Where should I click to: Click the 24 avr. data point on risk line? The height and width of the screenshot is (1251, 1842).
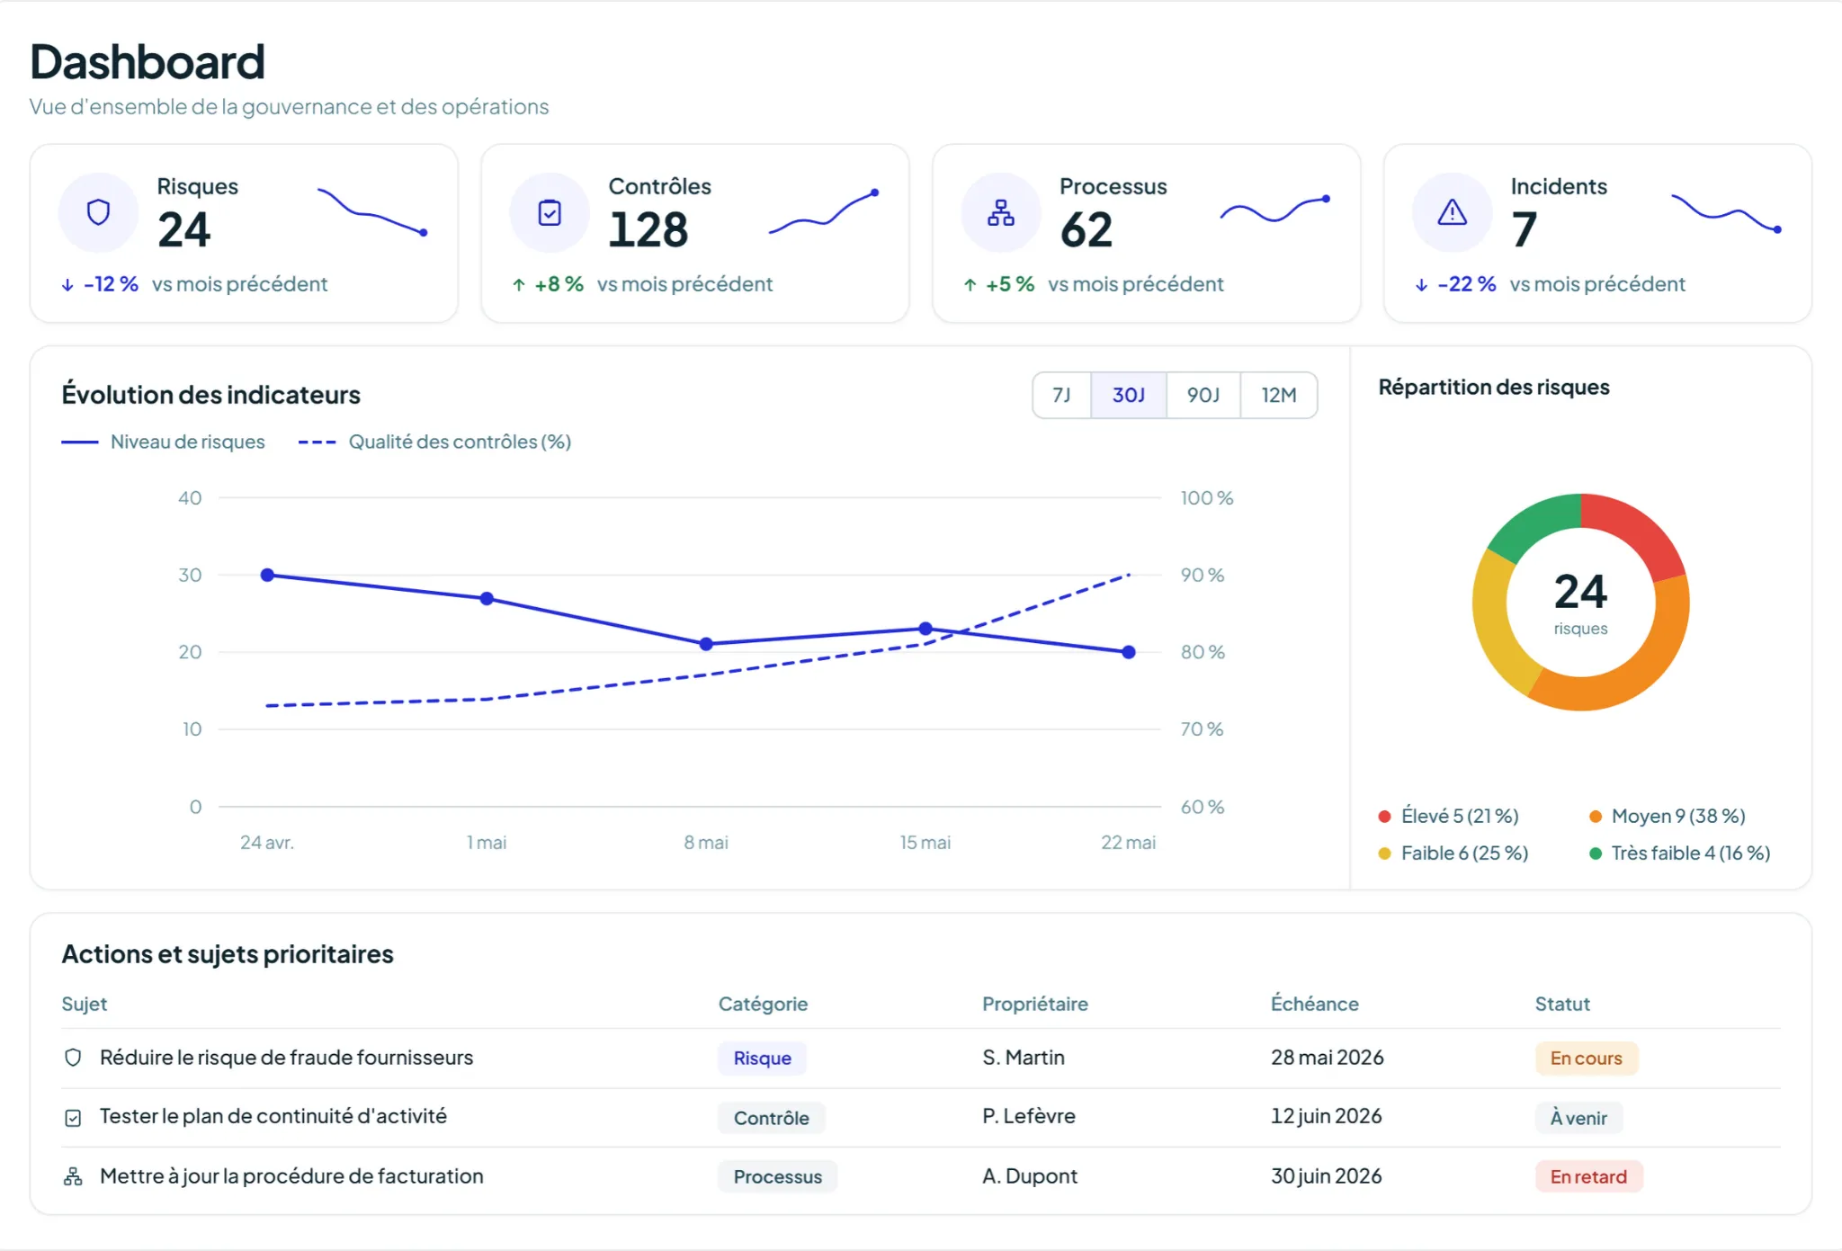[267, 575]
